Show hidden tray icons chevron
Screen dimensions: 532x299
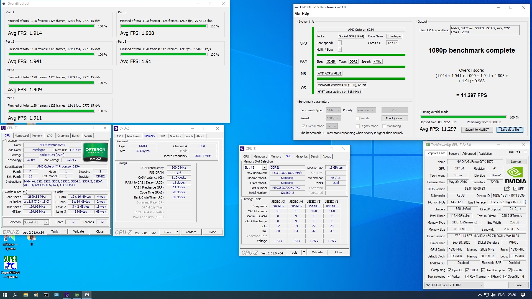pos(480,295)
